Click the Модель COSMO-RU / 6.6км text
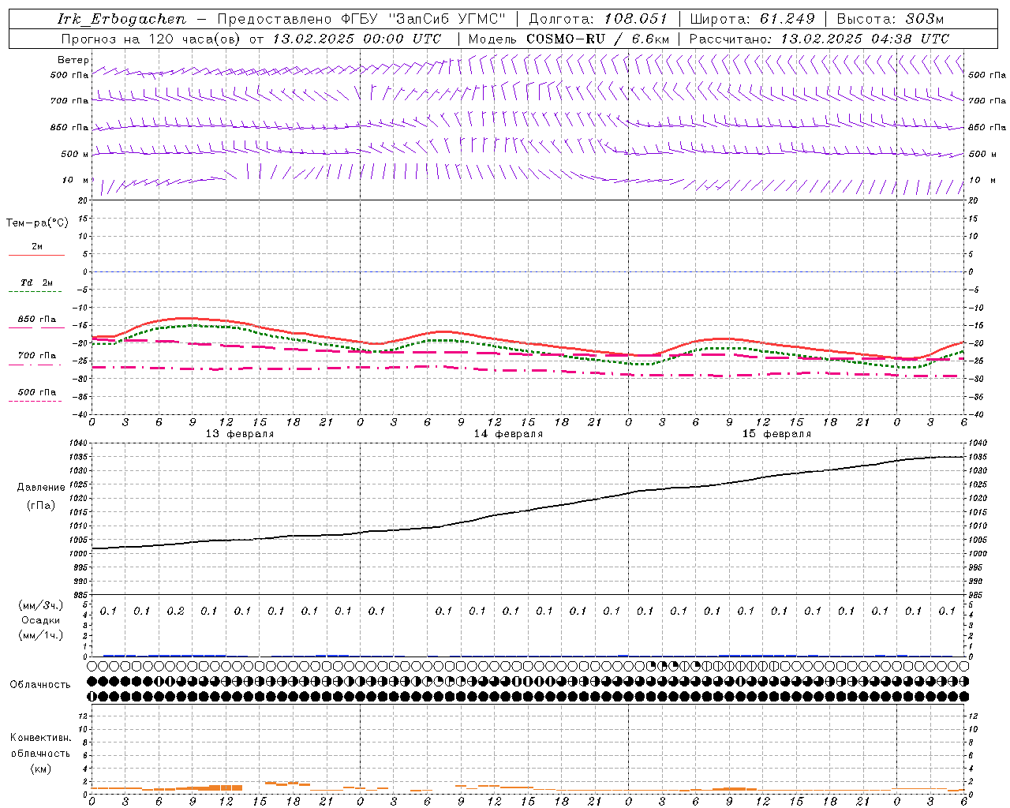The width and height of the screenshot is (1010, 808). click(568, 39)
